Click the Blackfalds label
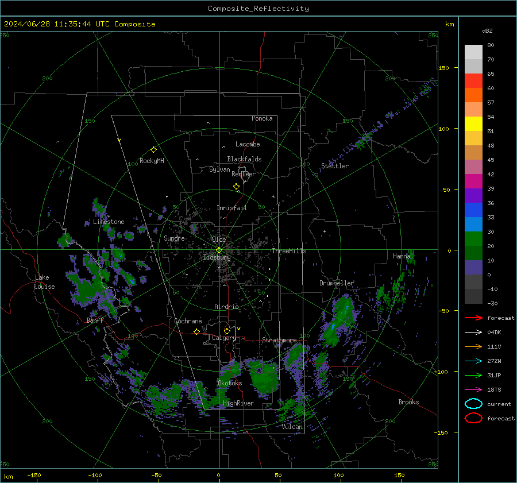 [244, 159]
